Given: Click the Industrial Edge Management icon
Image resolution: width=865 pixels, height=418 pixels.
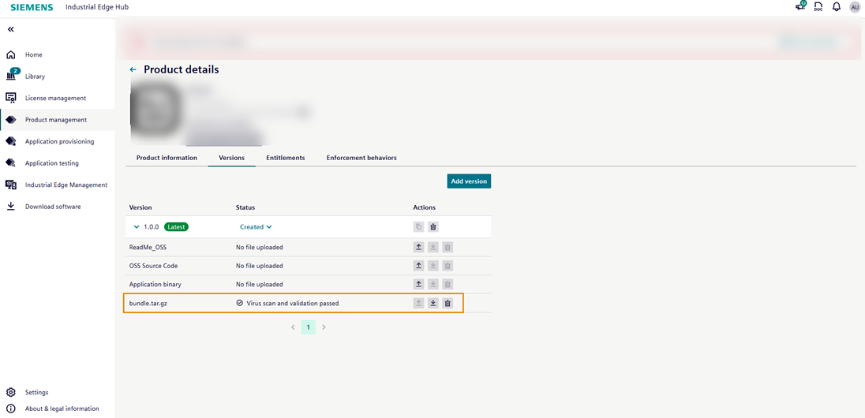Looking at the screenshot, I should pyautogui.click(x=10, y=185).
